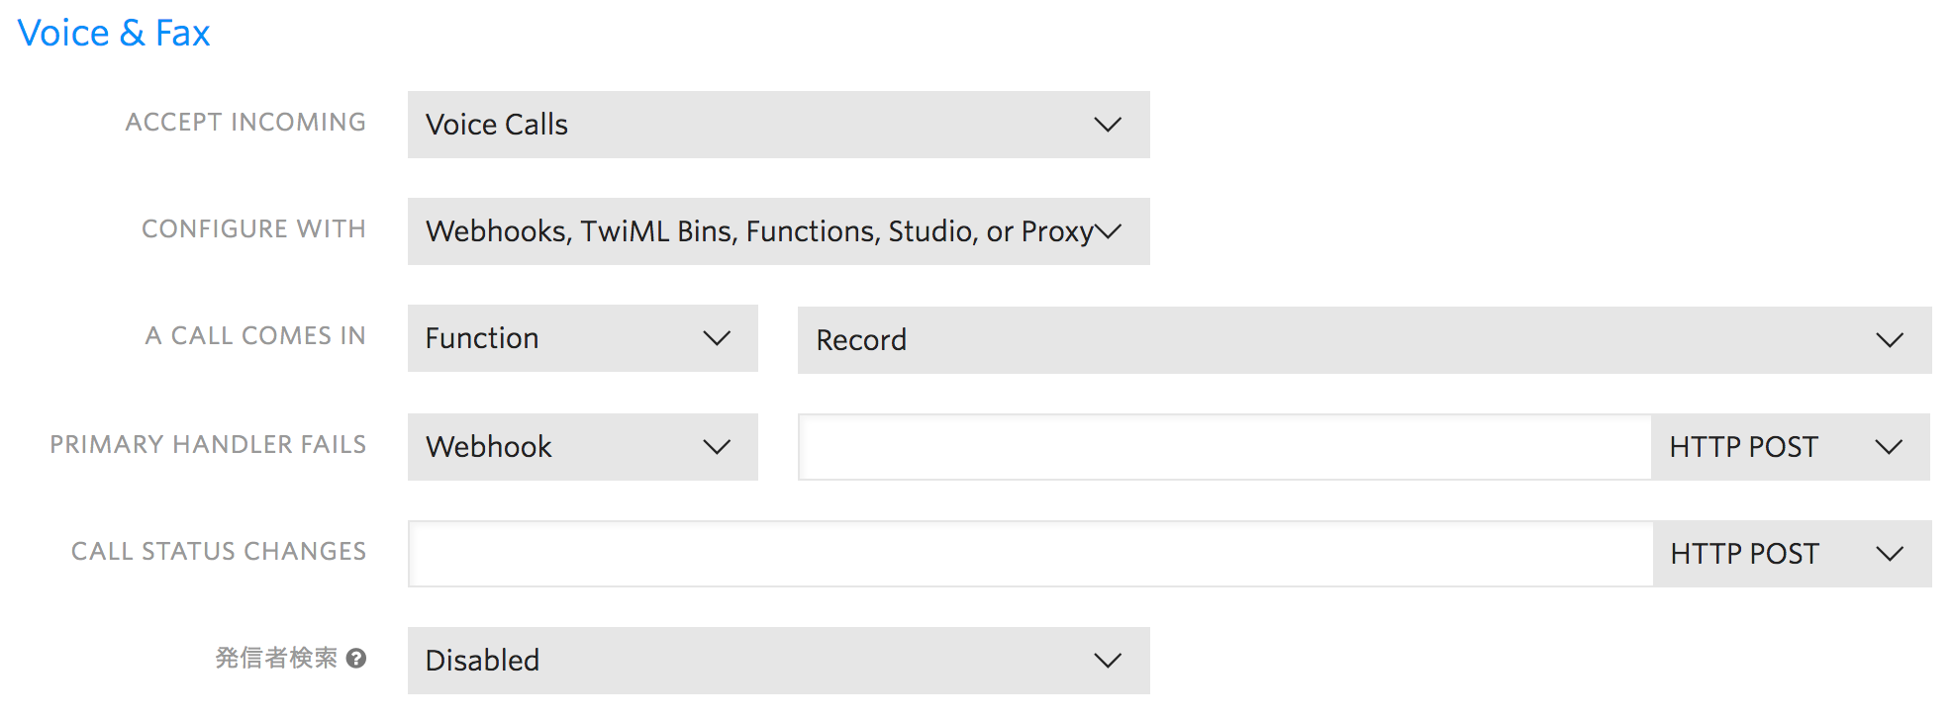This screenshot has width=1952, height=718.
Task: Click the Primary Handler Fails URL field
Action: coord(1224,447)
